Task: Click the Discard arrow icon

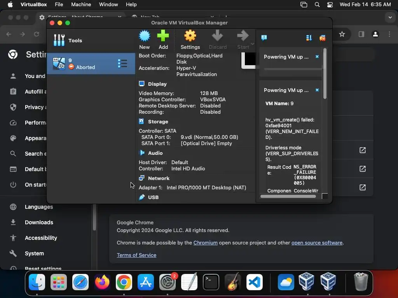Action: (218, 36)
